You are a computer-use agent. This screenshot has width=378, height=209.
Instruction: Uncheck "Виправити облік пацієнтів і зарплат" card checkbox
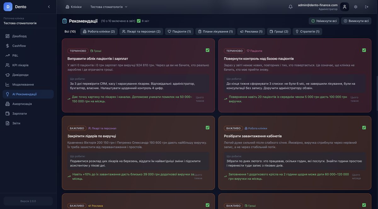208,50
